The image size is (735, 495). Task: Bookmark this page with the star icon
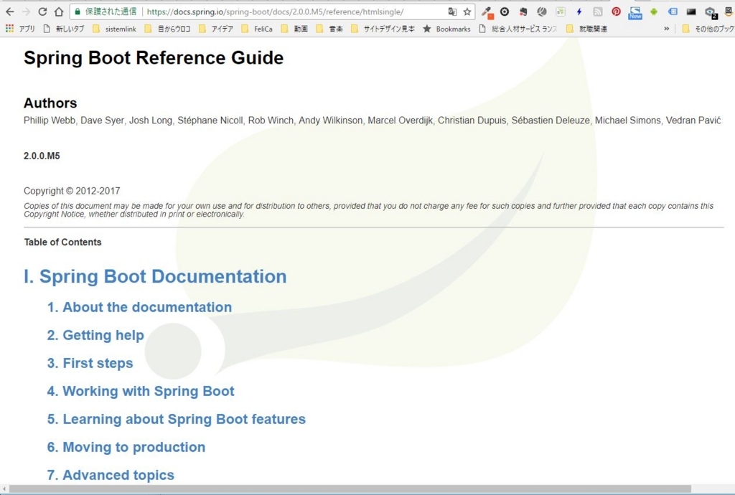pyautogui.click(x=467, y=11)
